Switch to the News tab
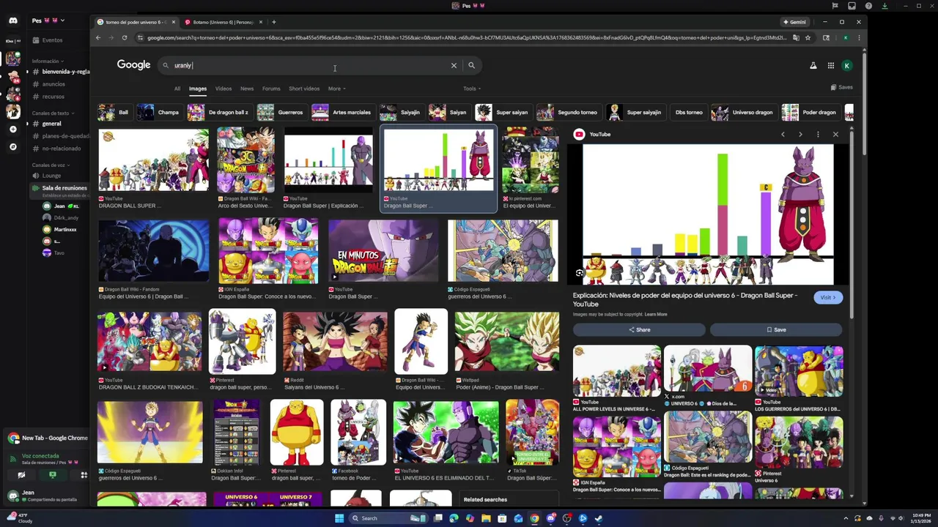The height and width of the screenshot is (527, 938). 247,89
